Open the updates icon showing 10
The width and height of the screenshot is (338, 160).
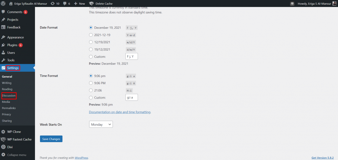pyautogui.click(x=53, y=3)
